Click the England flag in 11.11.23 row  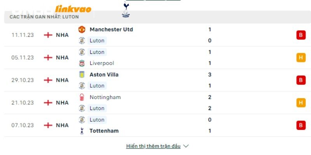click(x=48, y=35)
